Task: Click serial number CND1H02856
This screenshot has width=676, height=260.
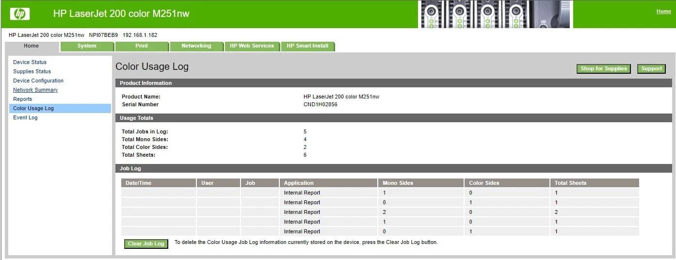Action: [321, 104]
